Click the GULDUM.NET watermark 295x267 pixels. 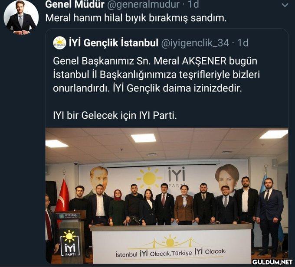[272, 262]
